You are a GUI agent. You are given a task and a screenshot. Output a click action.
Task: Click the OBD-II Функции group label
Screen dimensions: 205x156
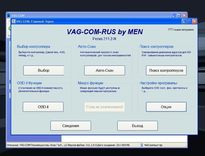[x=29, y=83]
